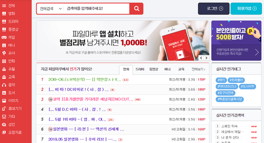The height and width of the screenshot is (143, 264).
Task: Open rank 5 5월 1위 item
Action: pyautogui.click(x=78, y=119)
